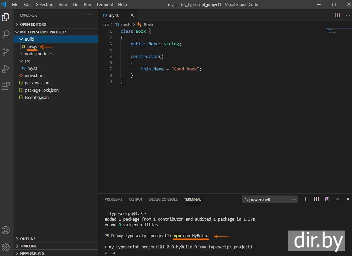Viewport: 352px width, 256px height.
Task: Close the my.ts editor tab
Action: [x=132, y=15]
